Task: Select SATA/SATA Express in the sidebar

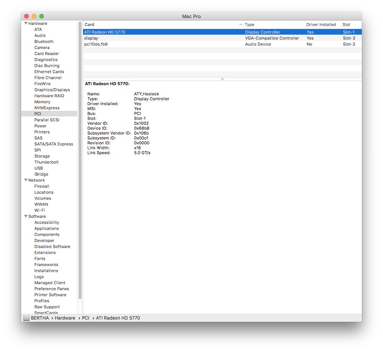Action: pyautogui.click(x=54, y=144)
